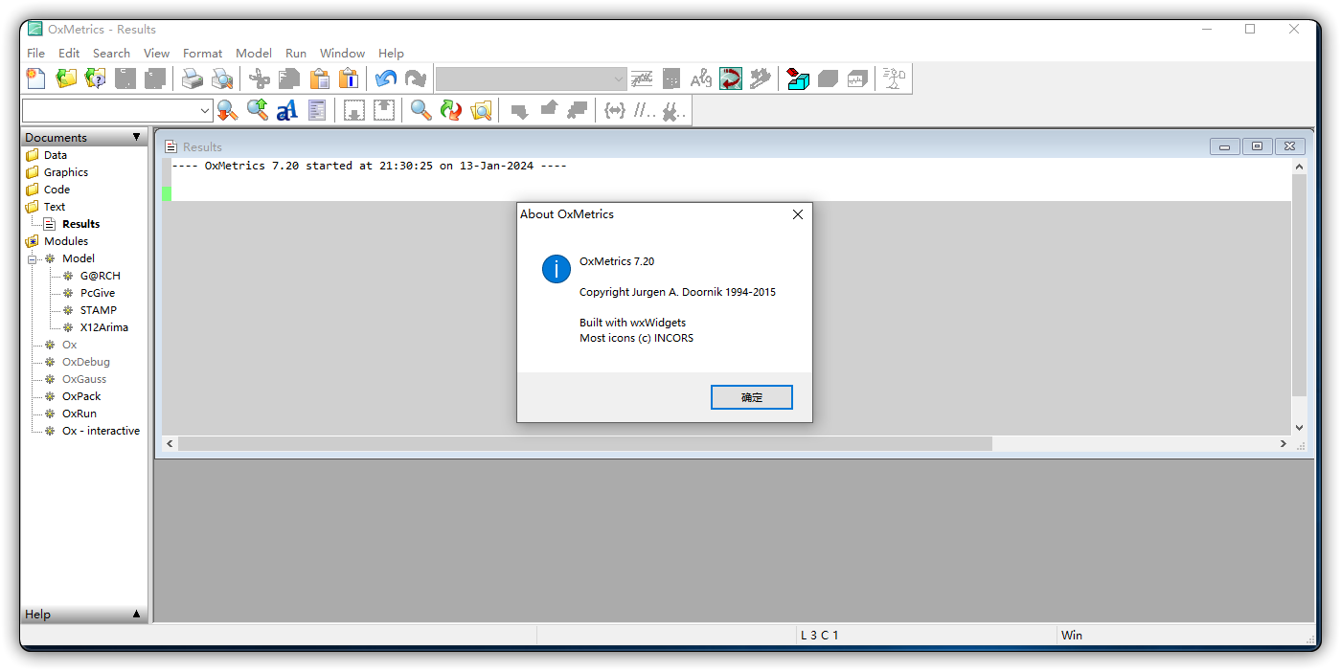The width and height of the screenshot is (1341, 671).
Task: Maximize the Results child window
Action: 1257,146
